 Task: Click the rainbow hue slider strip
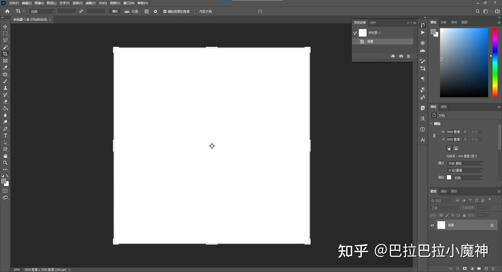[495, 63]
